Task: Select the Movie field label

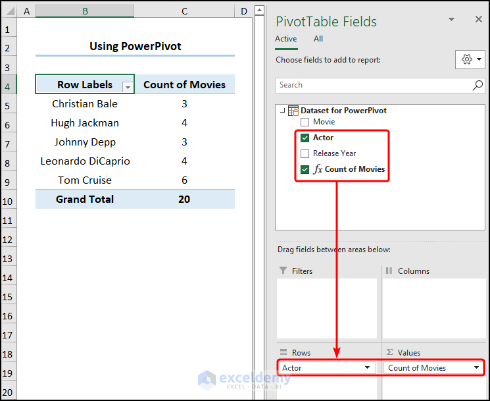Action: coord(324,122)
